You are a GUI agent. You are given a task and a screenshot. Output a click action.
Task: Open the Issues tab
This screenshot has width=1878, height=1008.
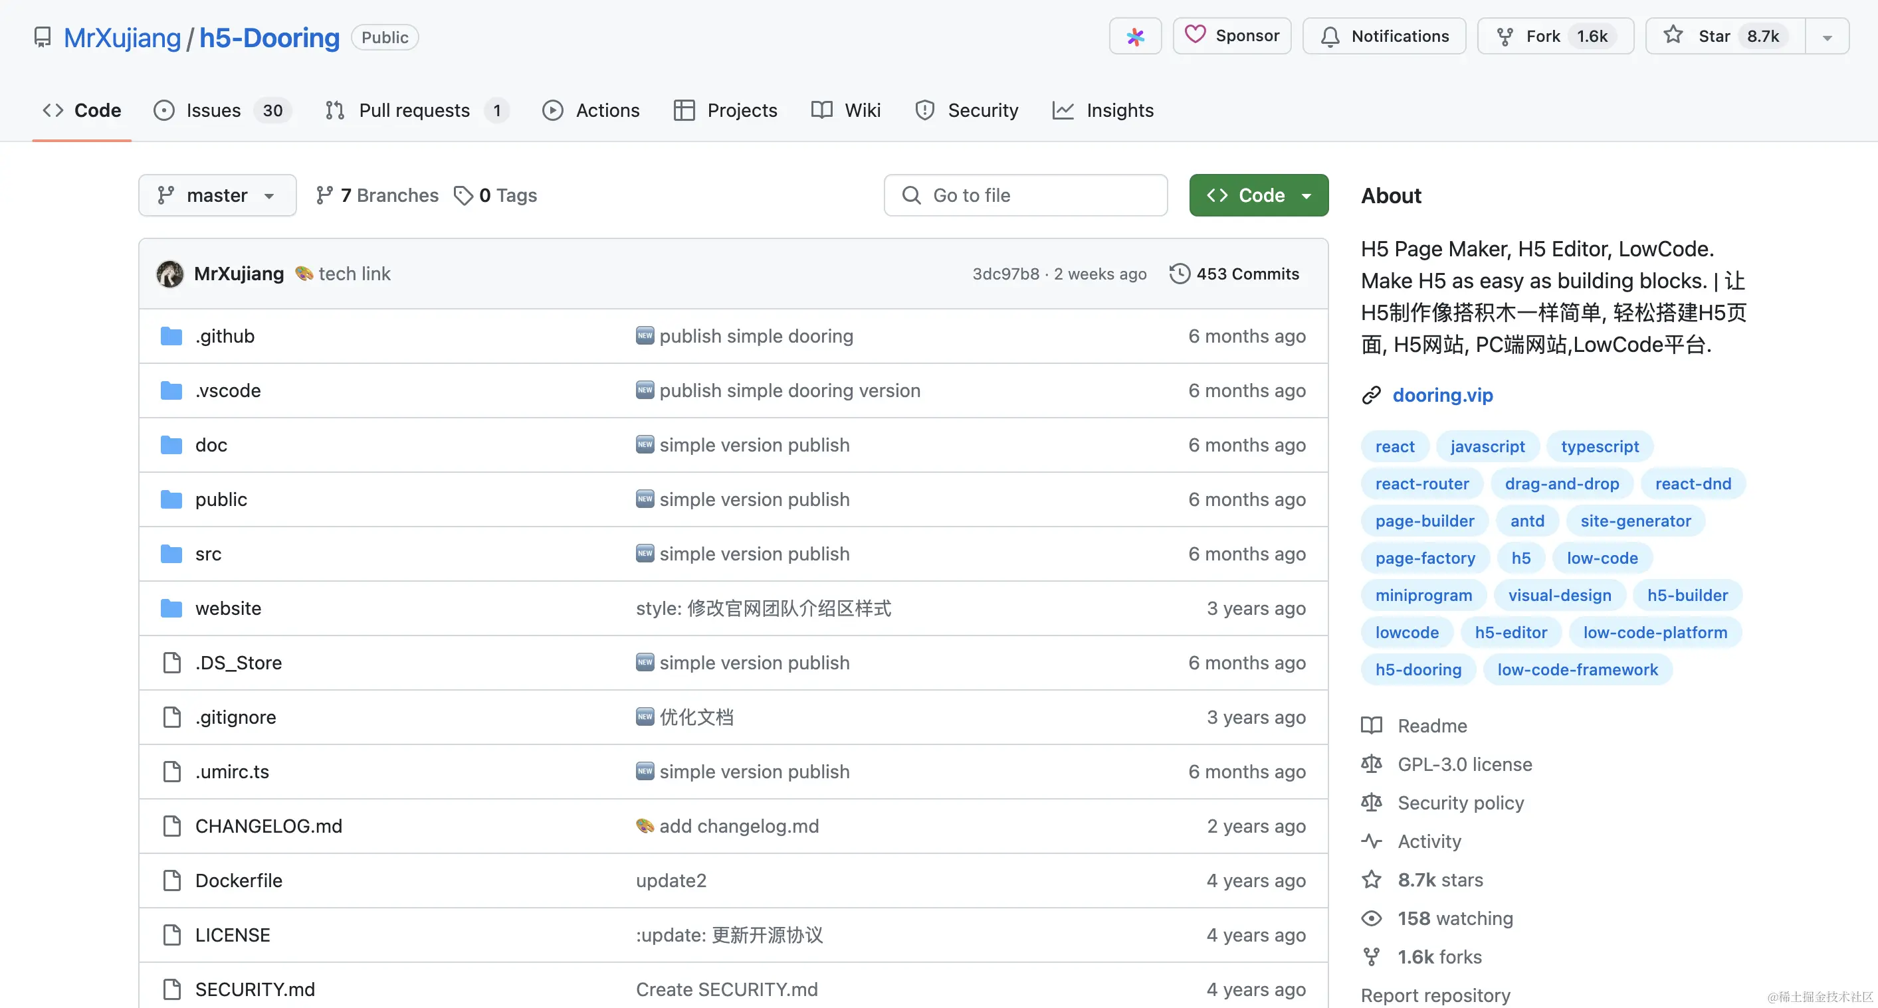pyautogui.click(x=223, y=110)
